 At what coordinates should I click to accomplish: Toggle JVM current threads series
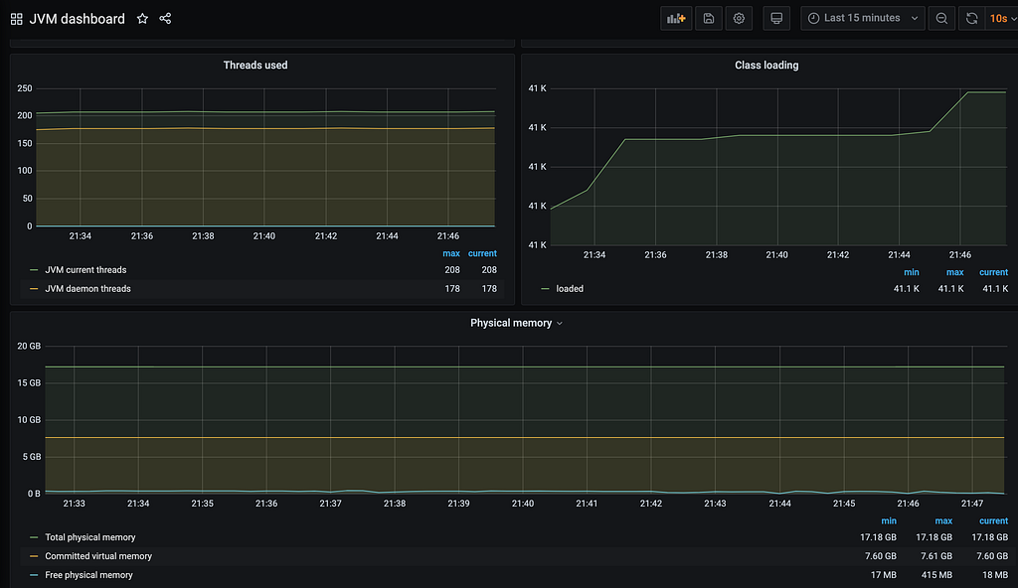(x=85, y=270)
